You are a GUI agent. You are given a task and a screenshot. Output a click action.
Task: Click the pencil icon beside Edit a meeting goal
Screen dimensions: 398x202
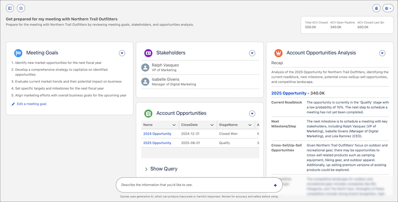click(x=13, y=104)
